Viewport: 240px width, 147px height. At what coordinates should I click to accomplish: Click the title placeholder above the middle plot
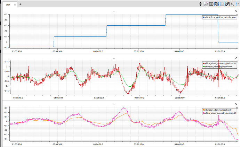pyautogui.click(x=114, y=58)
